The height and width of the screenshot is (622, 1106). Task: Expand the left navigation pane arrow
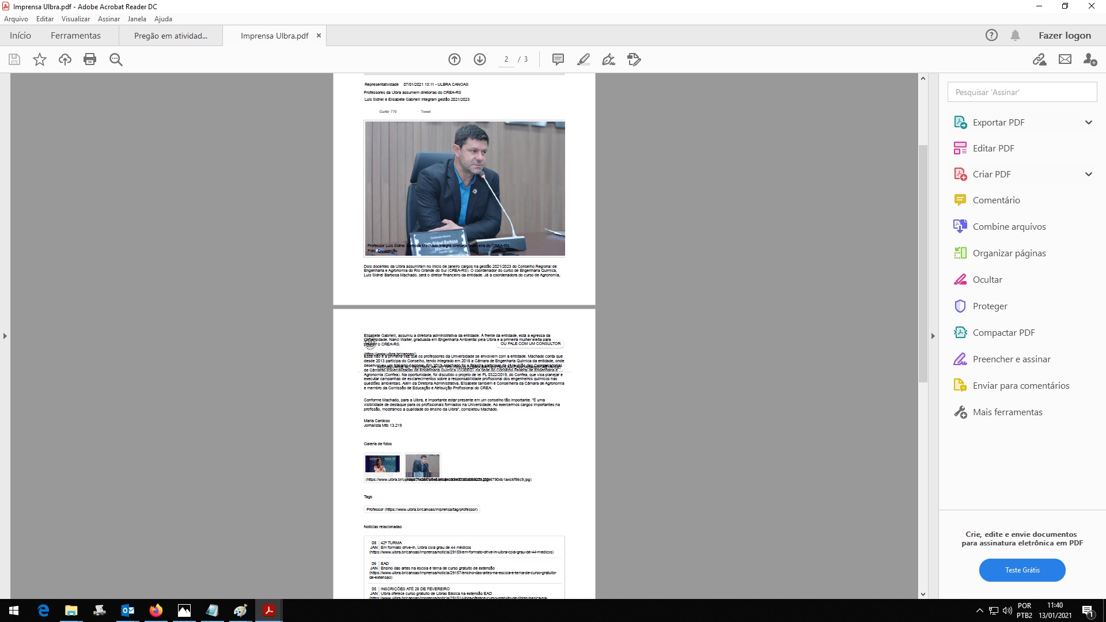click(5, 336)
